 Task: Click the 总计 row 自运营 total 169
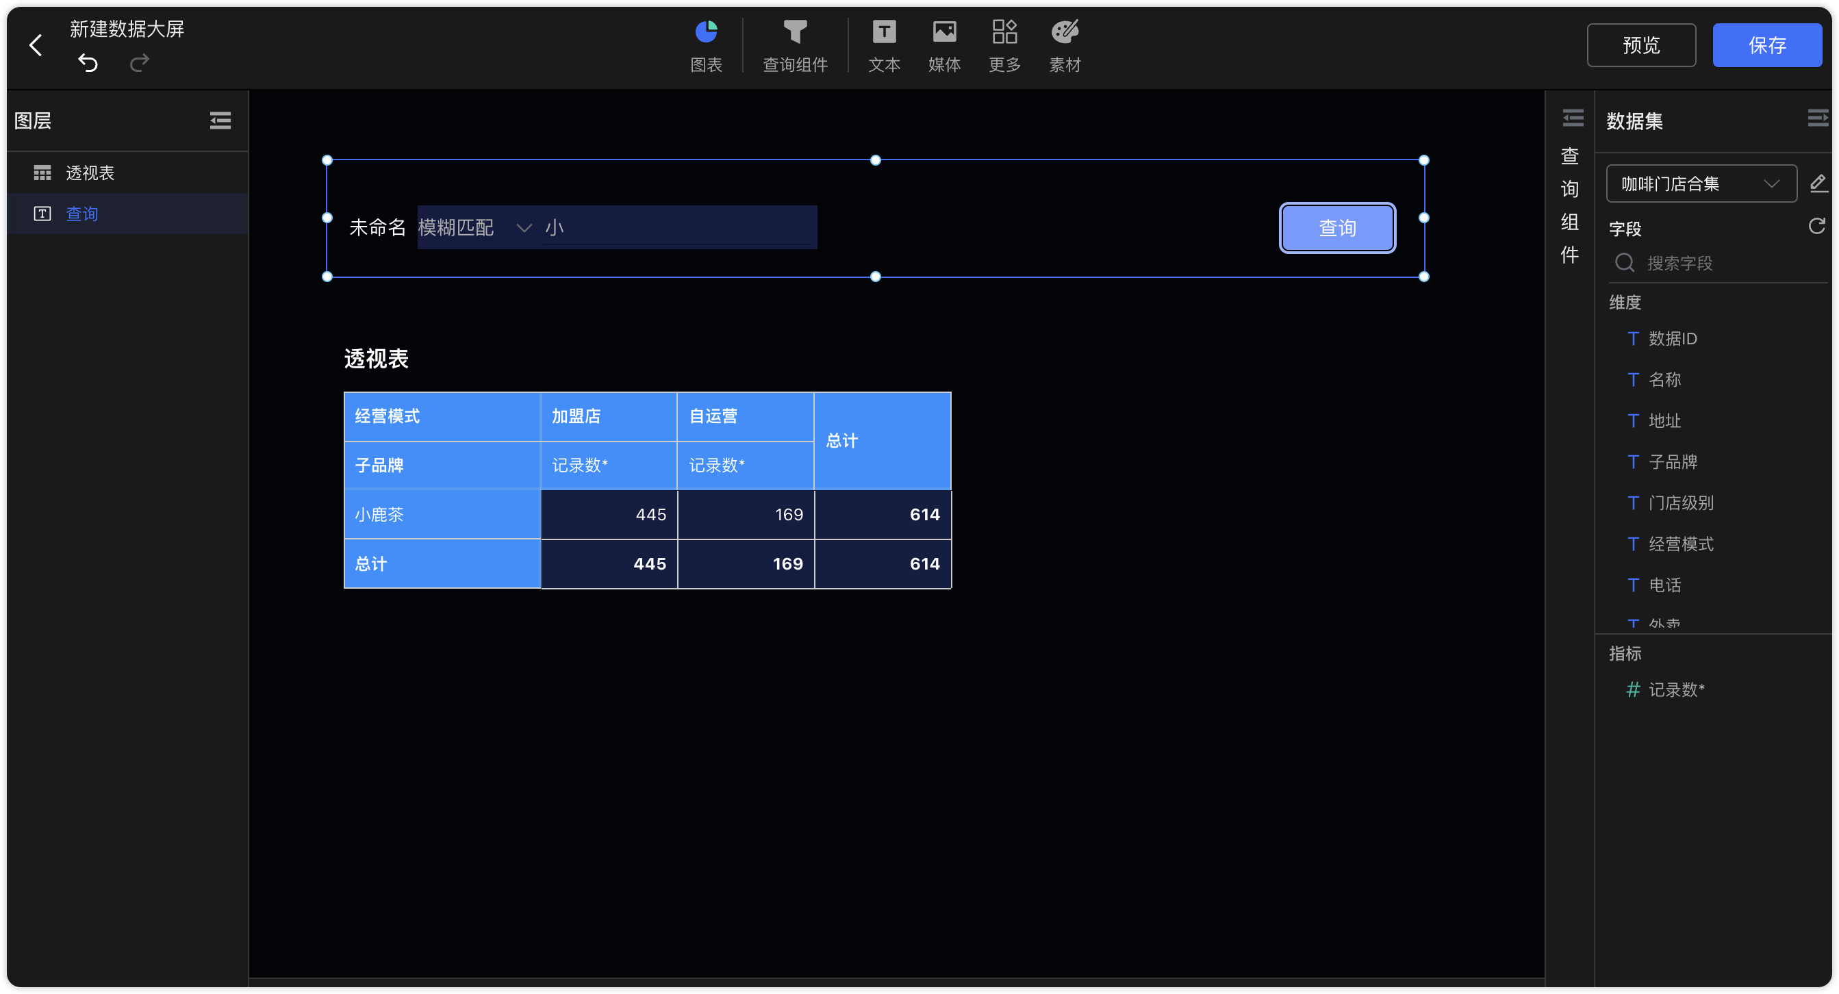746,563
